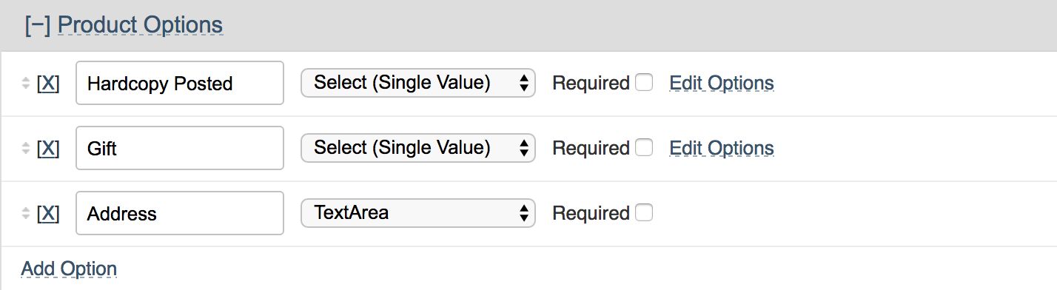Tick Required for Hardcopy Posted
Viewport: 1057px width, 290px height.
644,83
